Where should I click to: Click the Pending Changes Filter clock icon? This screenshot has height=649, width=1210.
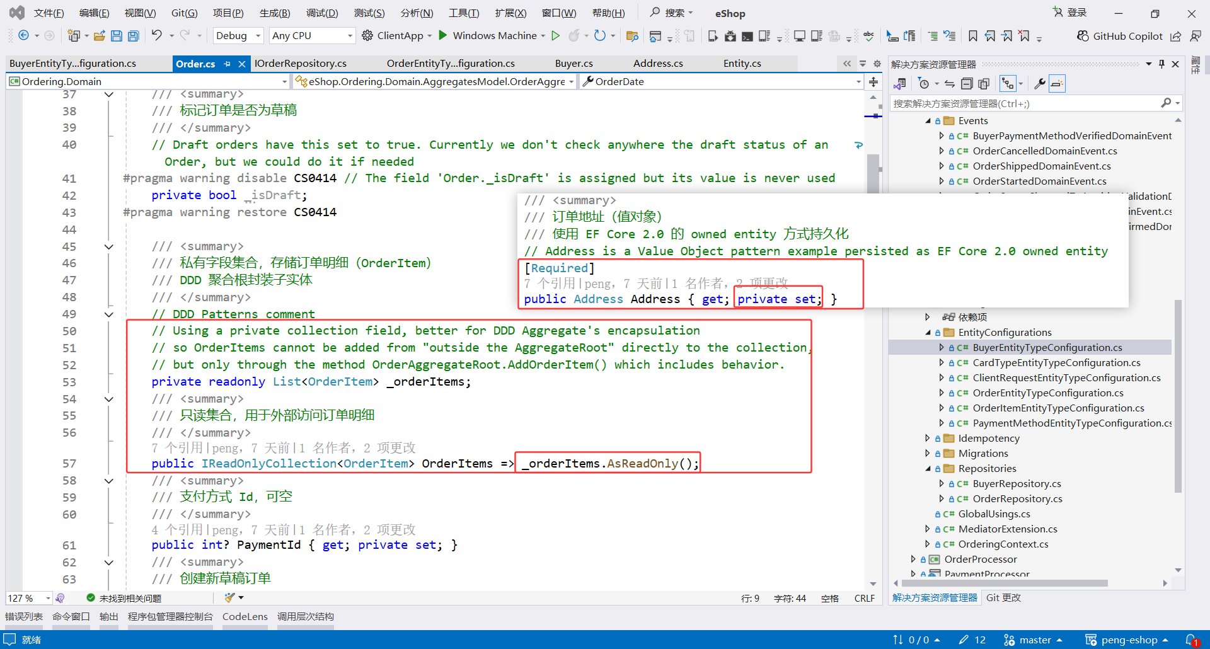[924, 83]
